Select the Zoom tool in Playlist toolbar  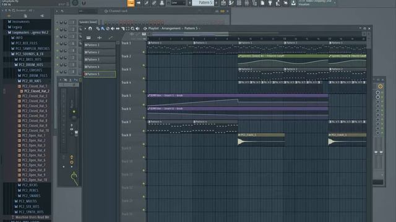[x=132, y=29]
